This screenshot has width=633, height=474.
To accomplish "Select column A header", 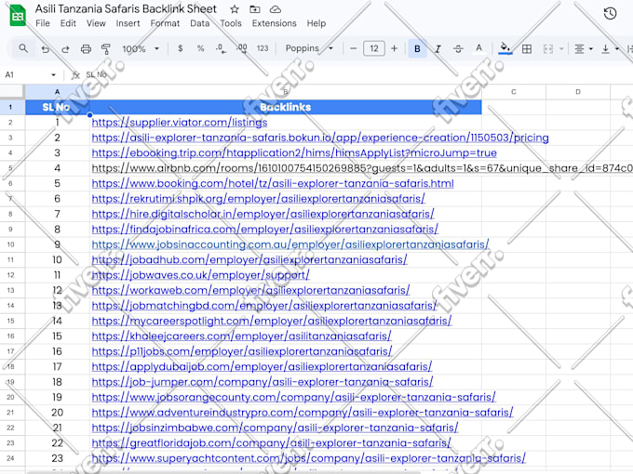I will [x=58, y=92].
